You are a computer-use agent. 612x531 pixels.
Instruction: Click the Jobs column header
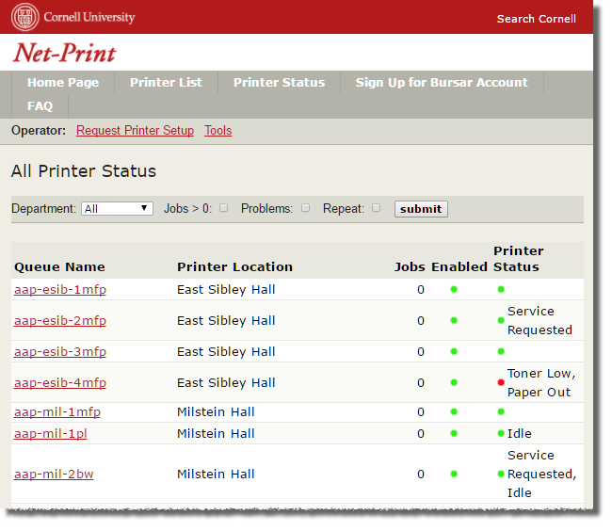(x=410, y=266)
